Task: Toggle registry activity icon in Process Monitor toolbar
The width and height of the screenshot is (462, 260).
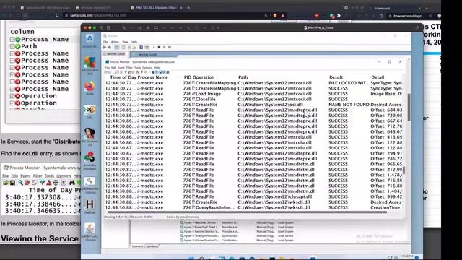Action: (x=153, y=72)
